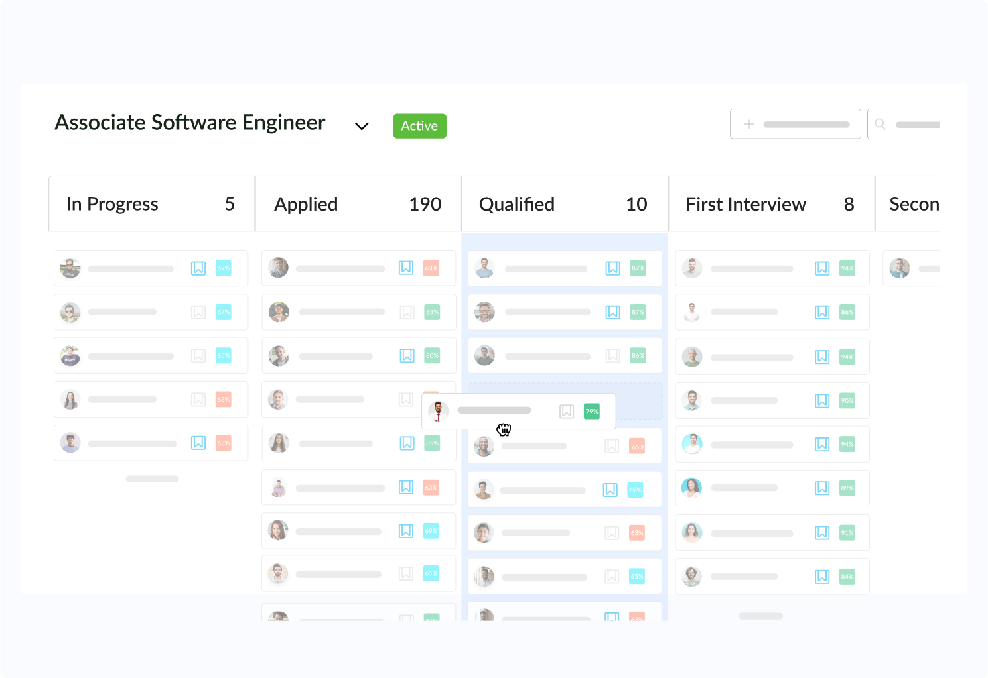
Task: Open the Associate Software Engineer title selector
Action: [x=190, y=123]
